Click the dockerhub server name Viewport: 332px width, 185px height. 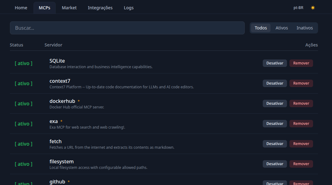coord(62,101)
